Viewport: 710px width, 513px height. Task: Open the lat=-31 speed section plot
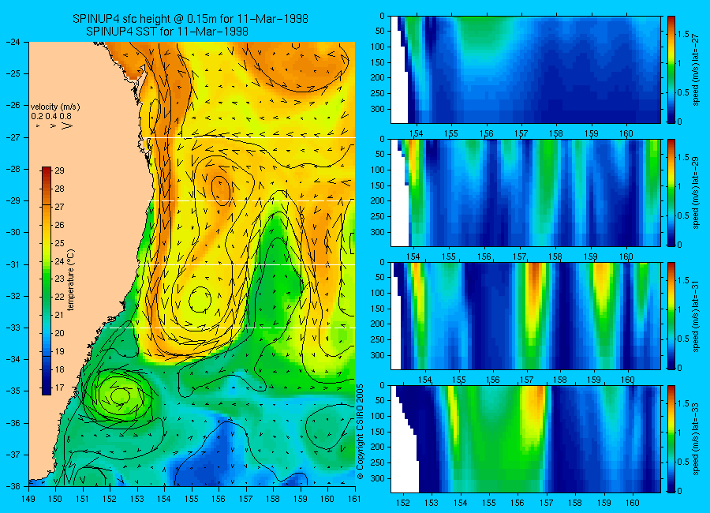click(x=525, y=316)
